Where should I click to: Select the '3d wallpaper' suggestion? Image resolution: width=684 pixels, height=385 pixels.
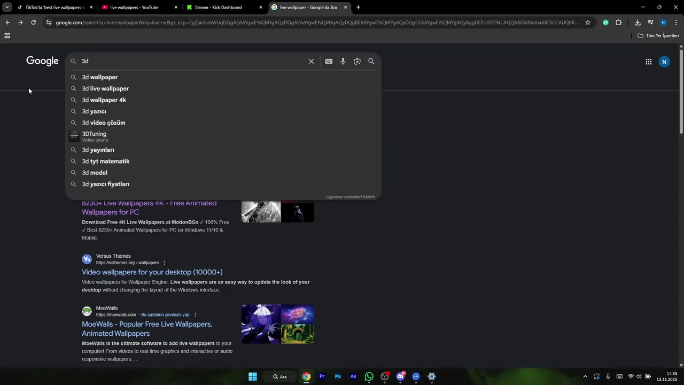223,77
